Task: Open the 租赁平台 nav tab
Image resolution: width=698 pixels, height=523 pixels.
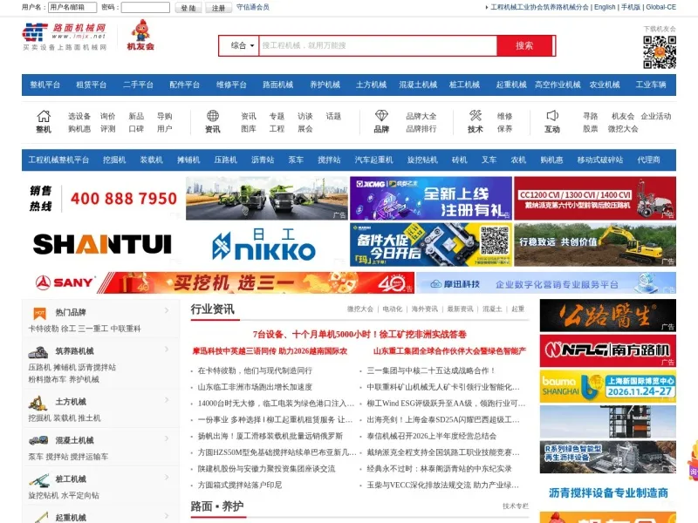Action: (92, 85)
